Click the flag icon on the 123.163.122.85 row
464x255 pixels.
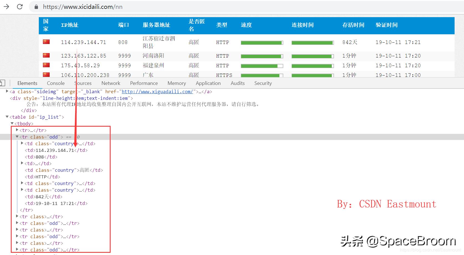[x=46, y=55]
